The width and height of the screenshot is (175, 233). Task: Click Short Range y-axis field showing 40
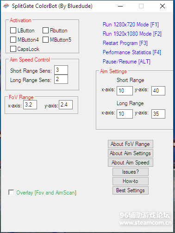[x=158, y=91]
